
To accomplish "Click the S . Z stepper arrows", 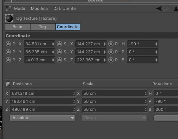I will (104, 60).
